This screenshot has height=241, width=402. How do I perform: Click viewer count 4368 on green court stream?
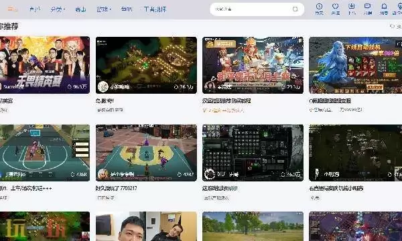(79, 175)
